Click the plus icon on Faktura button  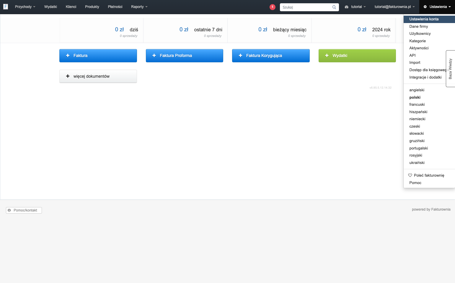(68, 56)
